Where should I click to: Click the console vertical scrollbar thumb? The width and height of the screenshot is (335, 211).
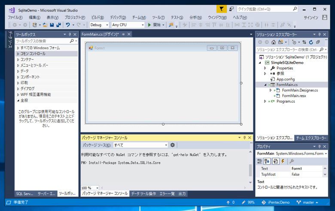pos(250,170)
